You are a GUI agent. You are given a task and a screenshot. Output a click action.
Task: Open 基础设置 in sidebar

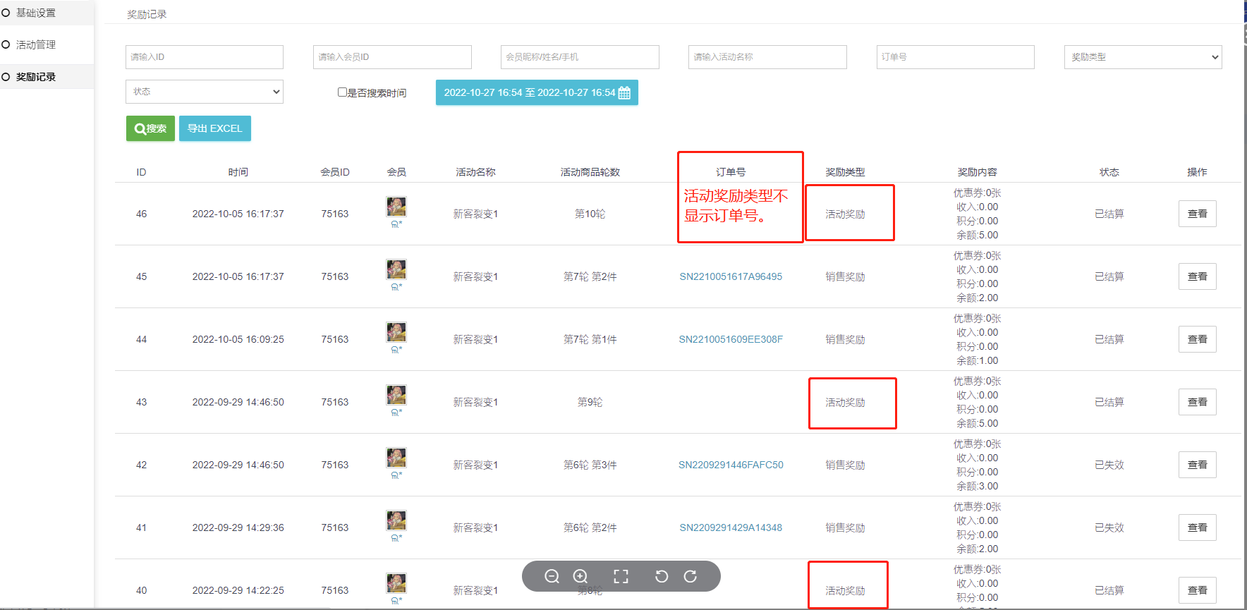coord(36,13)
